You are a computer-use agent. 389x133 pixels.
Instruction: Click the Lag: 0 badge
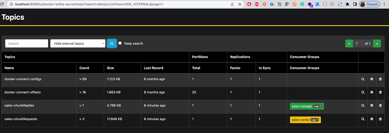(x=318, y=106)
